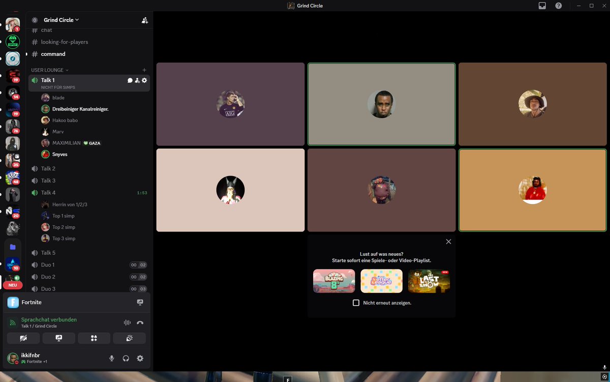The image size is (610, 382).
Task: Click the Sprachchat verbunden status link
Action: click(x=49, y=320)
